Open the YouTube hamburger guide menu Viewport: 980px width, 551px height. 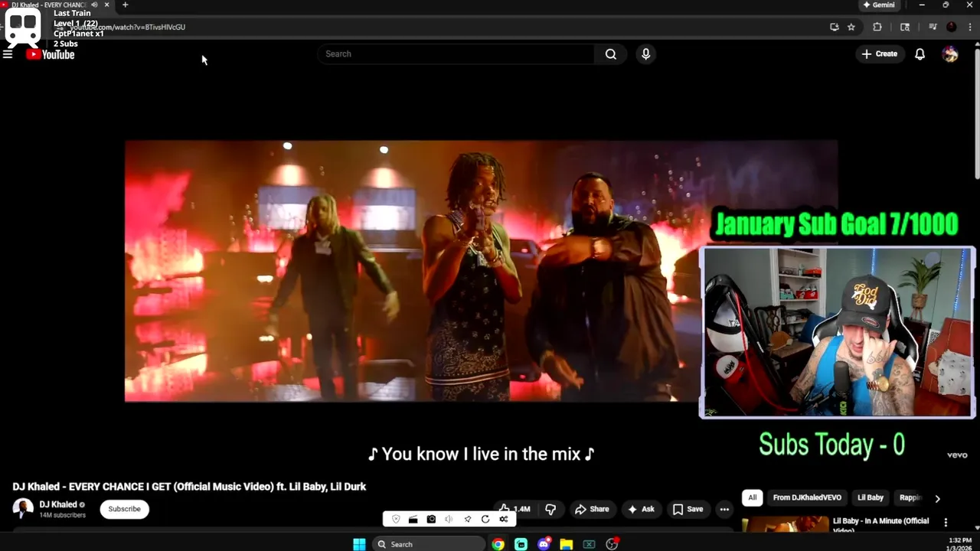8,54
